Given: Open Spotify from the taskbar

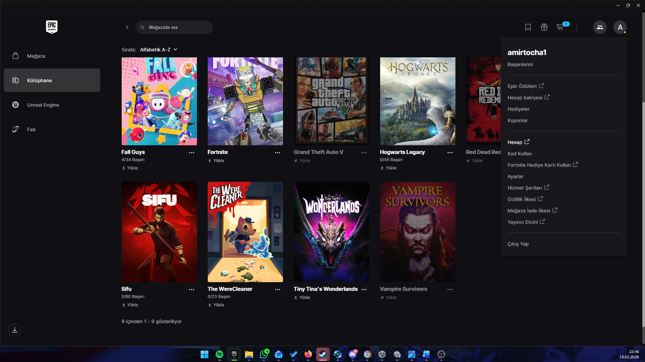Looking at the screenshot, I should 219,354.
